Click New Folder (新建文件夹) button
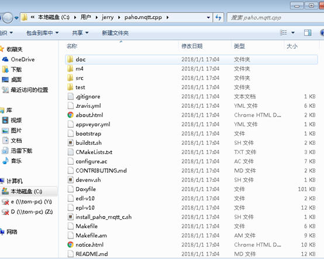This screenshot has width=324, height=259. click(x=115, y=33)
